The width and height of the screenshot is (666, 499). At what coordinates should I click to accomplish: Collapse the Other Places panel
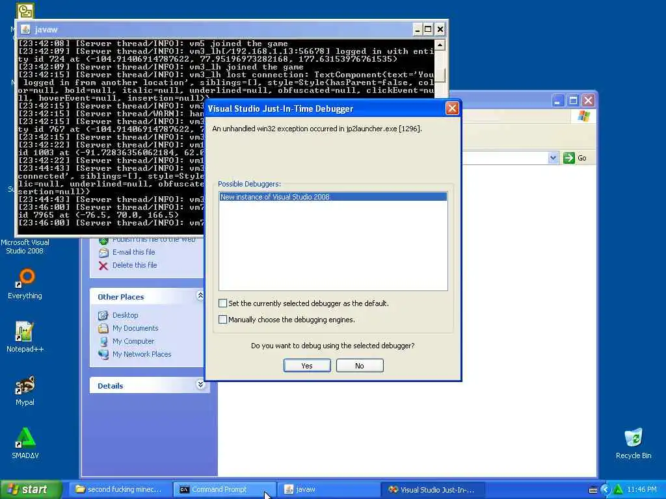(x=200, y=296)
